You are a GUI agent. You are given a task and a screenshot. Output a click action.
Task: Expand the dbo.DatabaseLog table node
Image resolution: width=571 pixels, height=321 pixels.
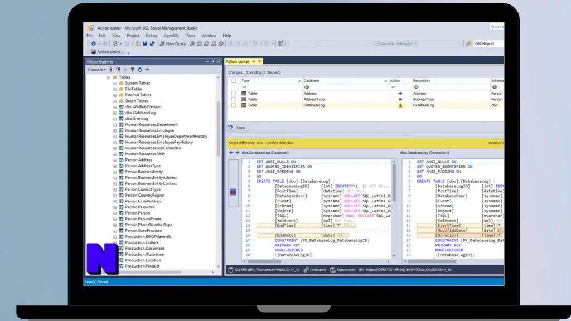pyautogui.click(x=115, y=113)
